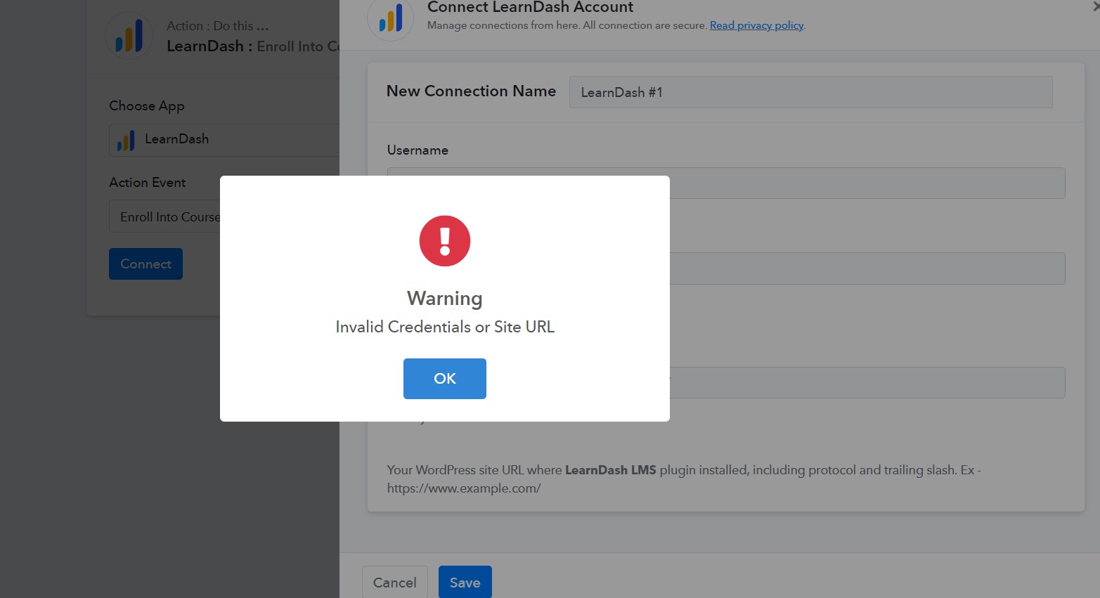Click the red warning exclamation icon

[x=445, y=241]
